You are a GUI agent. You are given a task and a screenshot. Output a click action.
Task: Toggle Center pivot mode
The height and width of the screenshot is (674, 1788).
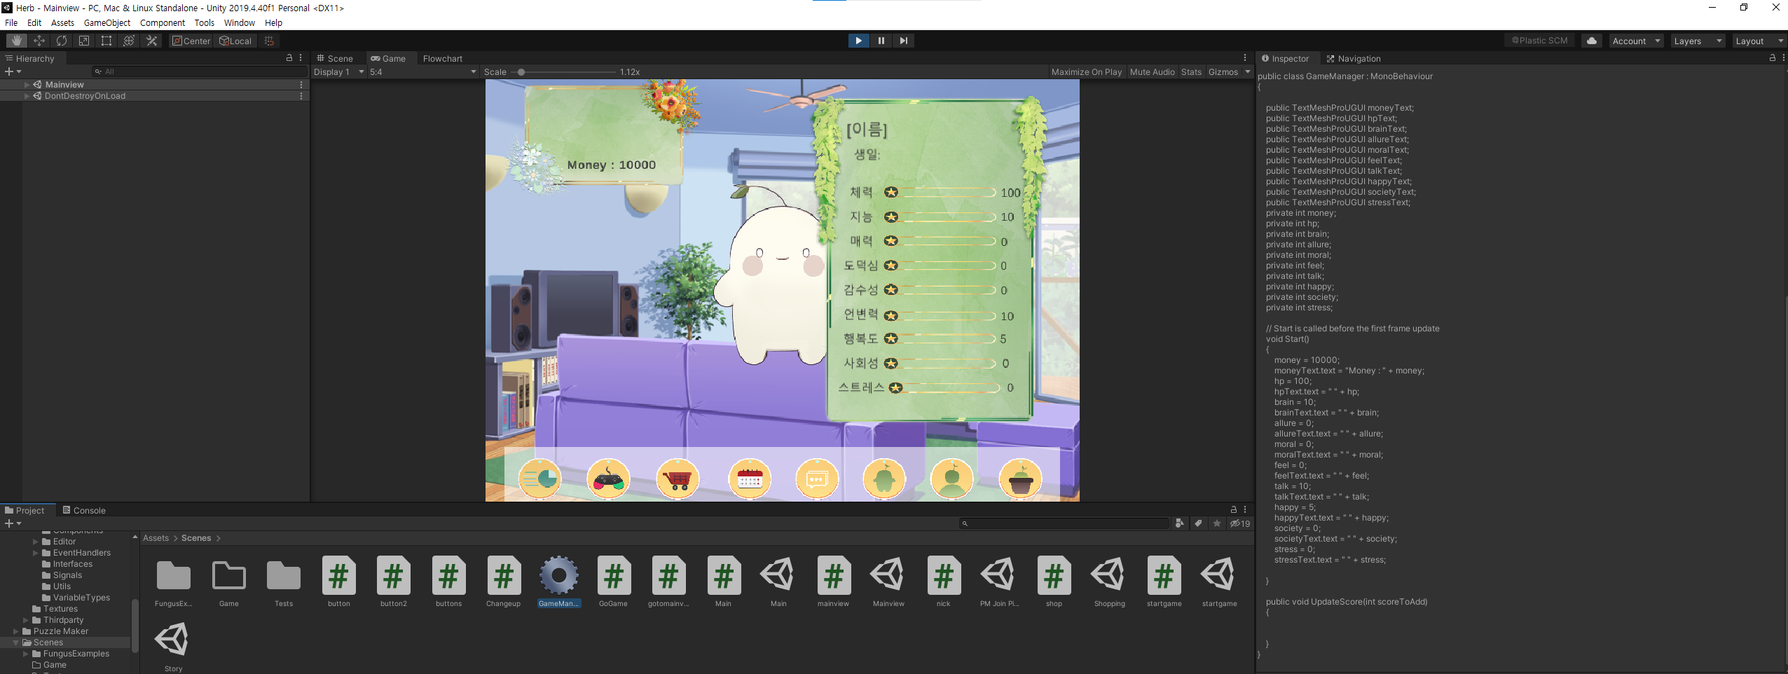coord(191,40)
